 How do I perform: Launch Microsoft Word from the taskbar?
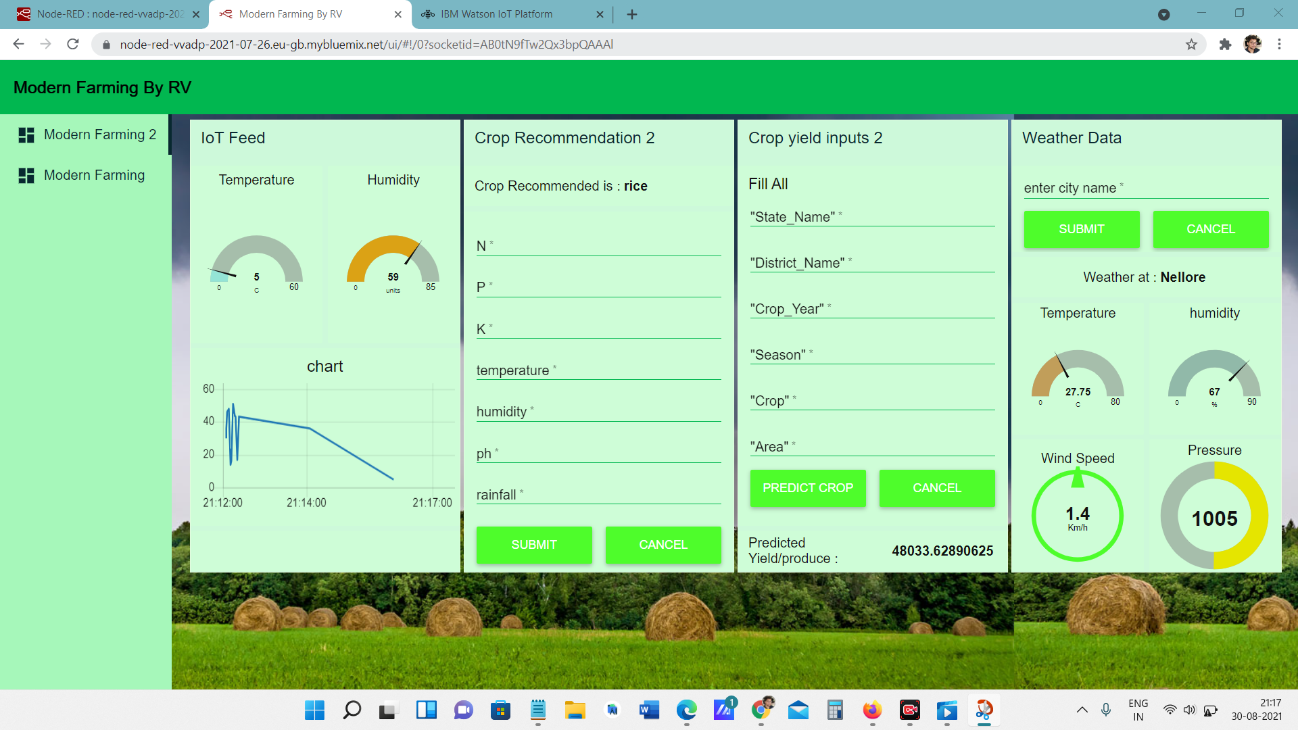pos(649,710)
